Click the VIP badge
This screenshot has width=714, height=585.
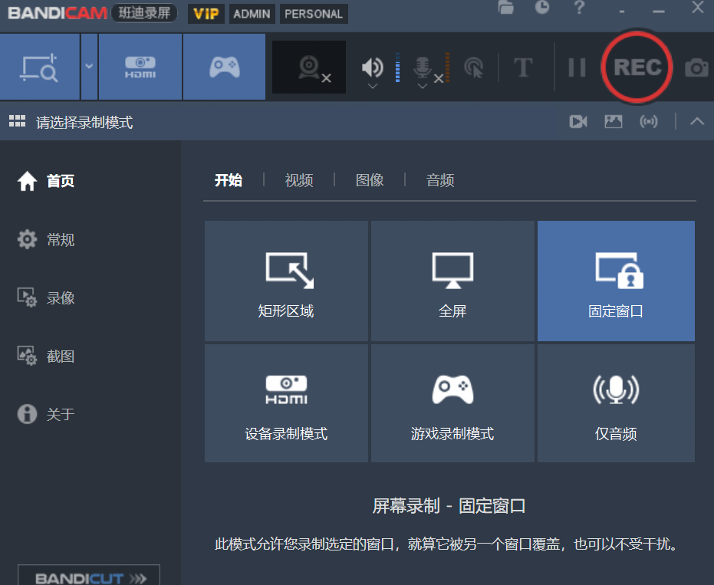click(206, 14)
